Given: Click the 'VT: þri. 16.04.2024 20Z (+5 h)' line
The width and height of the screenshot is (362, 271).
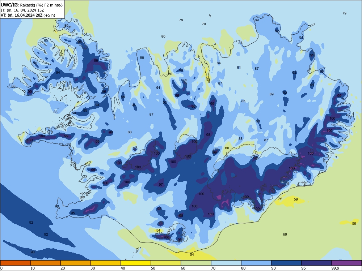Looking at the screenshot, I should (x=28, y=15).
